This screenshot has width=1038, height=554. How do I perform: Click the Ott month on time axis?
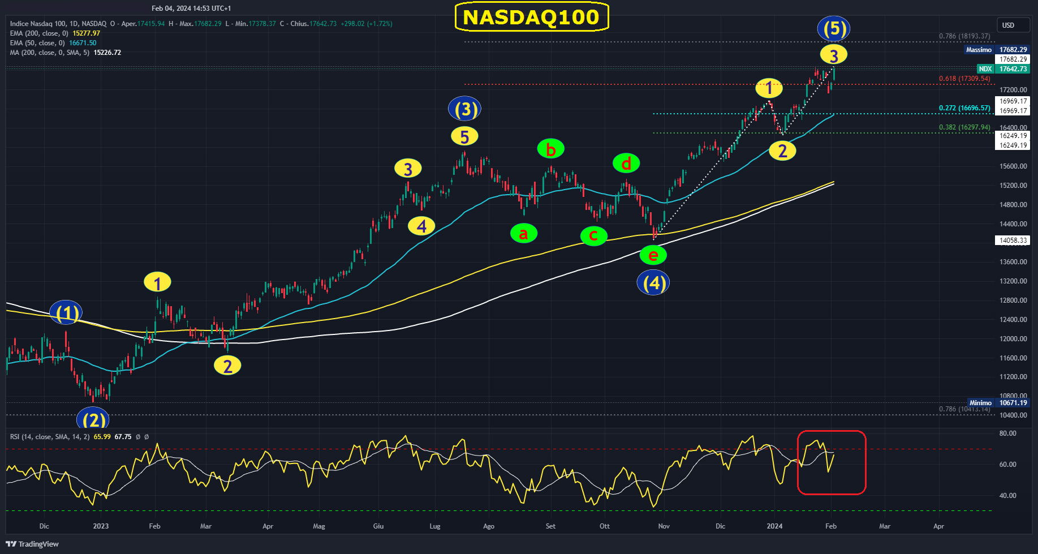[605, 526]
